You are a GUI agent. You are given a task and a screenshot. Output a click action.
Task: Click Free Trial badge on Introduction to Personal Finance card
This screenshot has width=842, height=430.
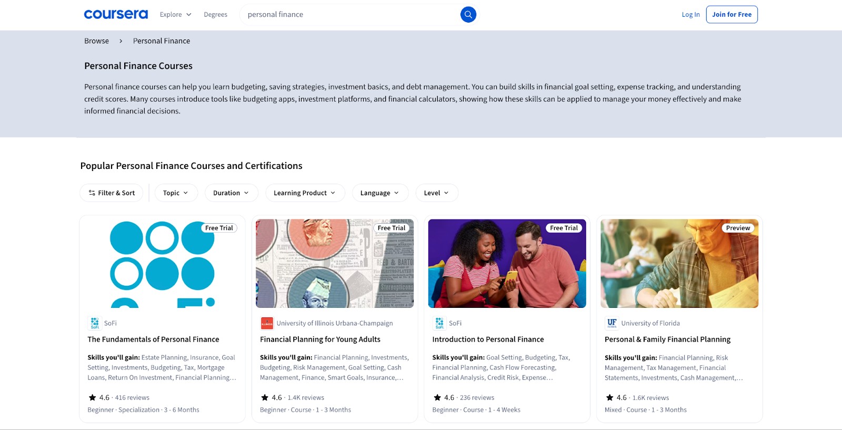click(564, 228)
